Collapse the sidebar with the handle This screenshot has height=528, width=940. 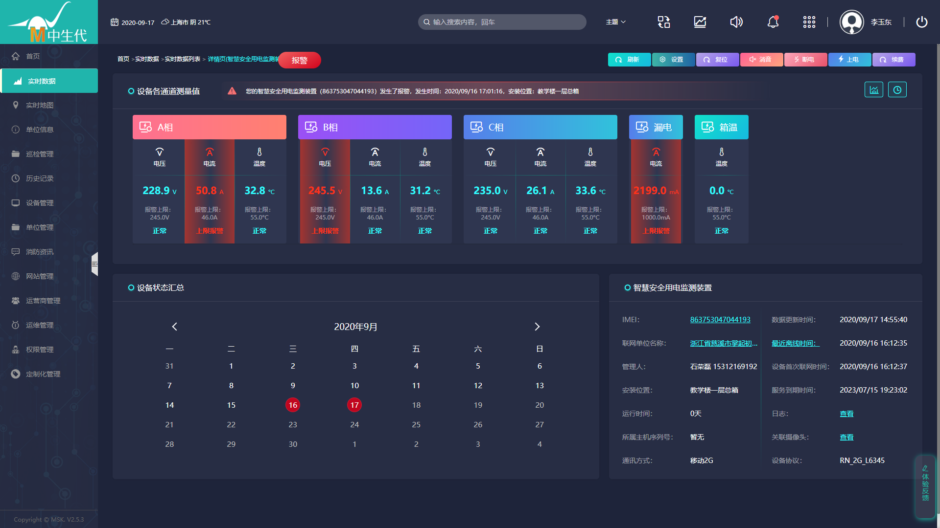pos(94,264)
